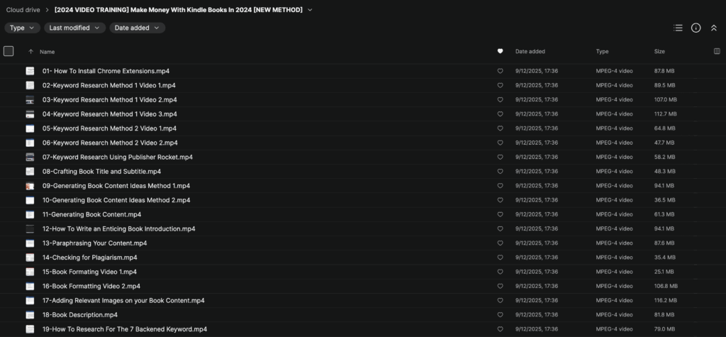Click thumbnail of 09-Generating Book Content Ideas Method 1.mp4

click(30, 186)
